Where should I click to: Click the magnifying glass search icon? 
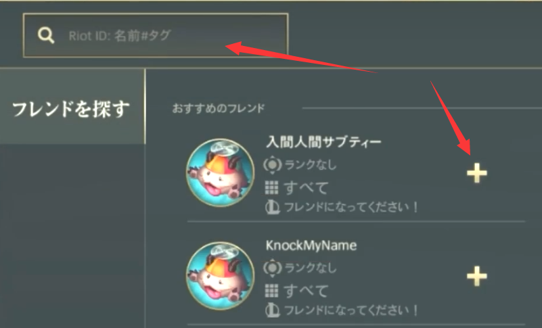tap(46, 35)
